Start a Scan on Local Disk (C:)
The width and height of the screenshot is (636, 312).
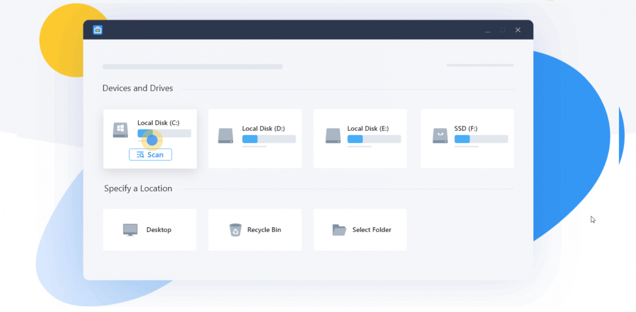[x=150, y=154]
